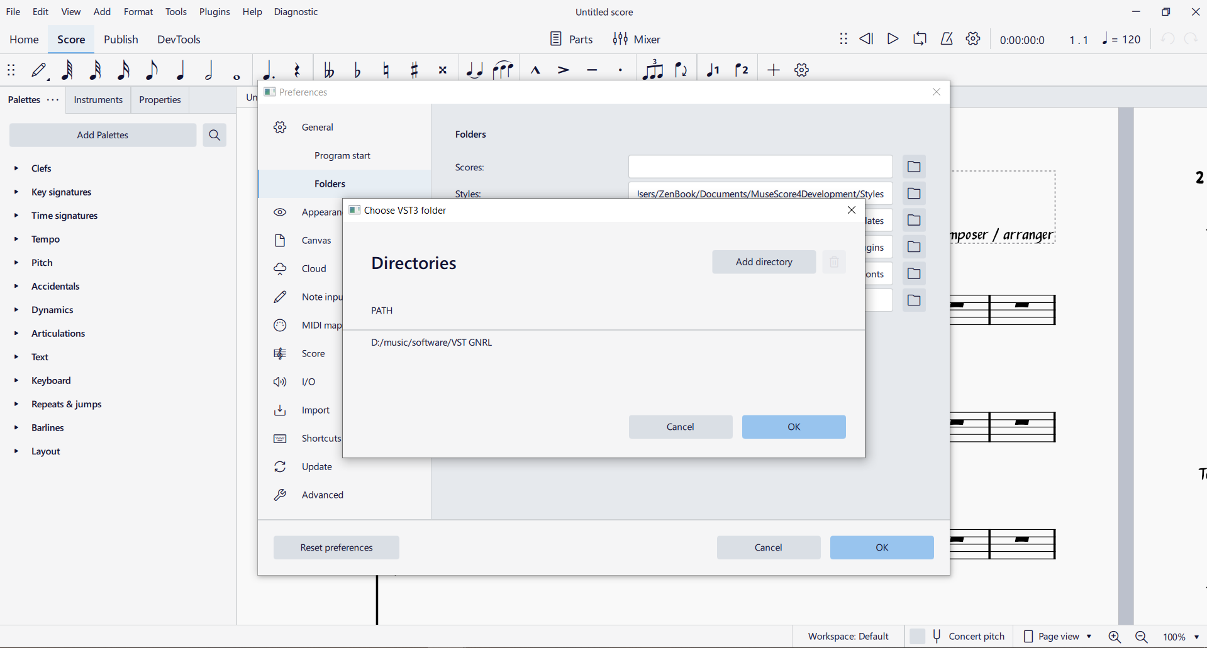Open the Mixer panel

pos(637,40)
